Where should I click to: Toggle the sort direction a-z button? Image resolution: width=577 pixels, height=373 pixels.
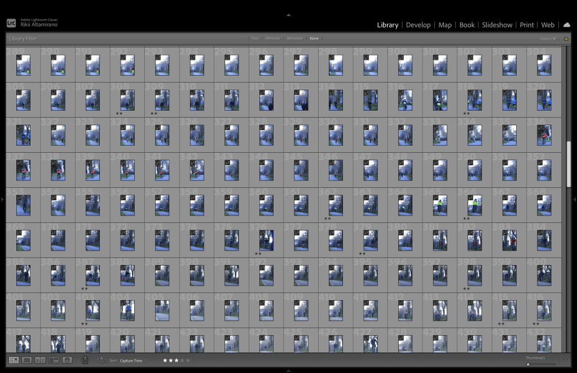pyautogui.click(x=102, y=360)
